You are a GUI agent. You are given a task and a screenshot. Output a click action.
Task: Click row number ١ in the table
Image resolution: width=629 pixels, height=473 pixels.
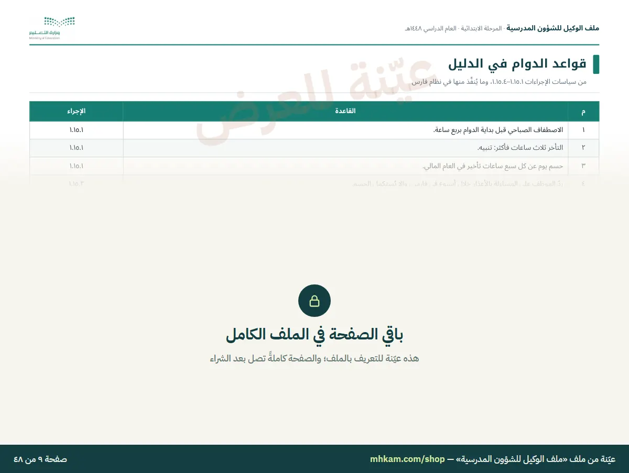tap(583, 130)
